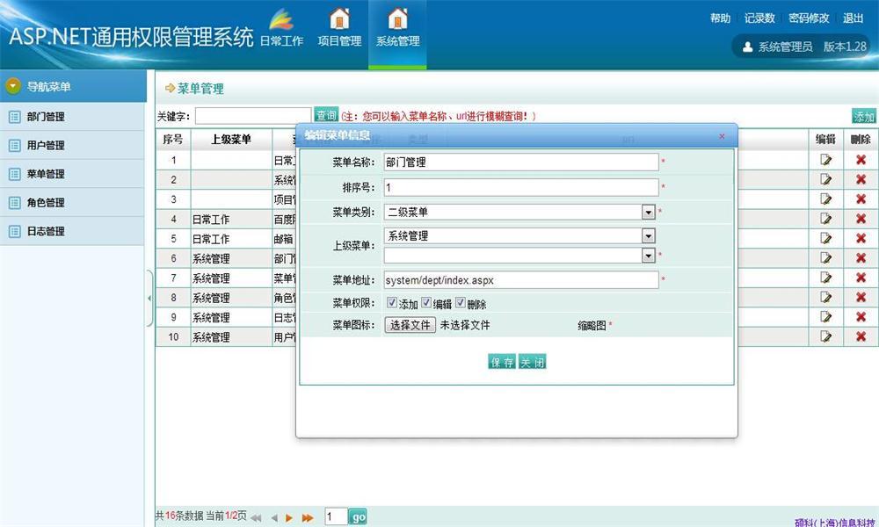Click the 帮助 link in header

coord(721,18)
